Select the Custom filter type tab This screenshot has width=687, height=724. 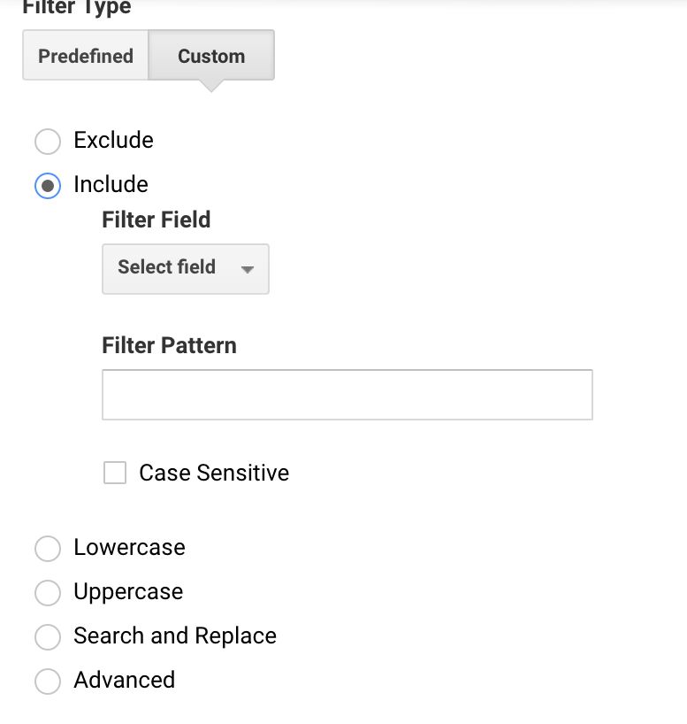pos(211,56)
